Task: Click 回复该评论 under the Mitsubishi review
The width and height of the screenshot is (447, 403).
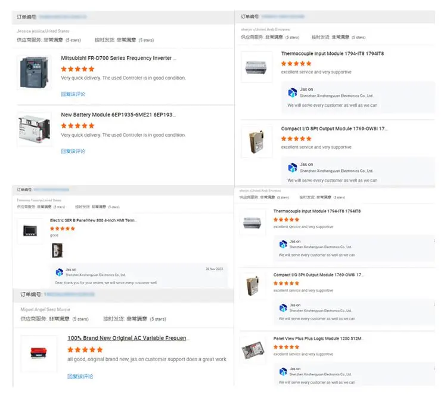Action: pyautogui.click(x=73, y=94)
